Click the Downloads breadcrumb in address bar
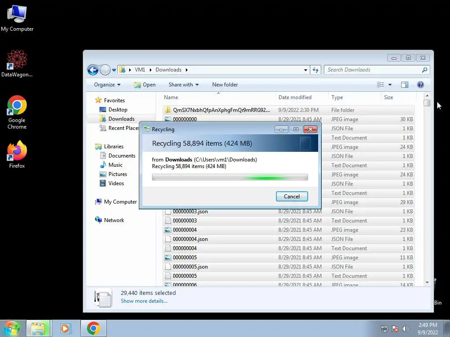Screen dimensions: 450x337 (x=168, y=70)
